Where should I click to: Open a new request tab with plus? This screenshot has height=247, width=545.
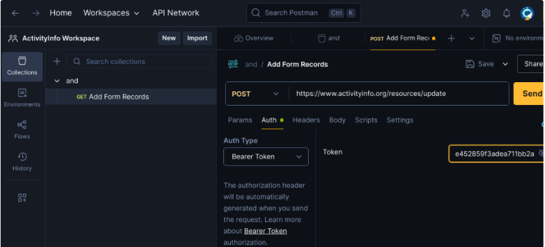(x=451, y=38)
